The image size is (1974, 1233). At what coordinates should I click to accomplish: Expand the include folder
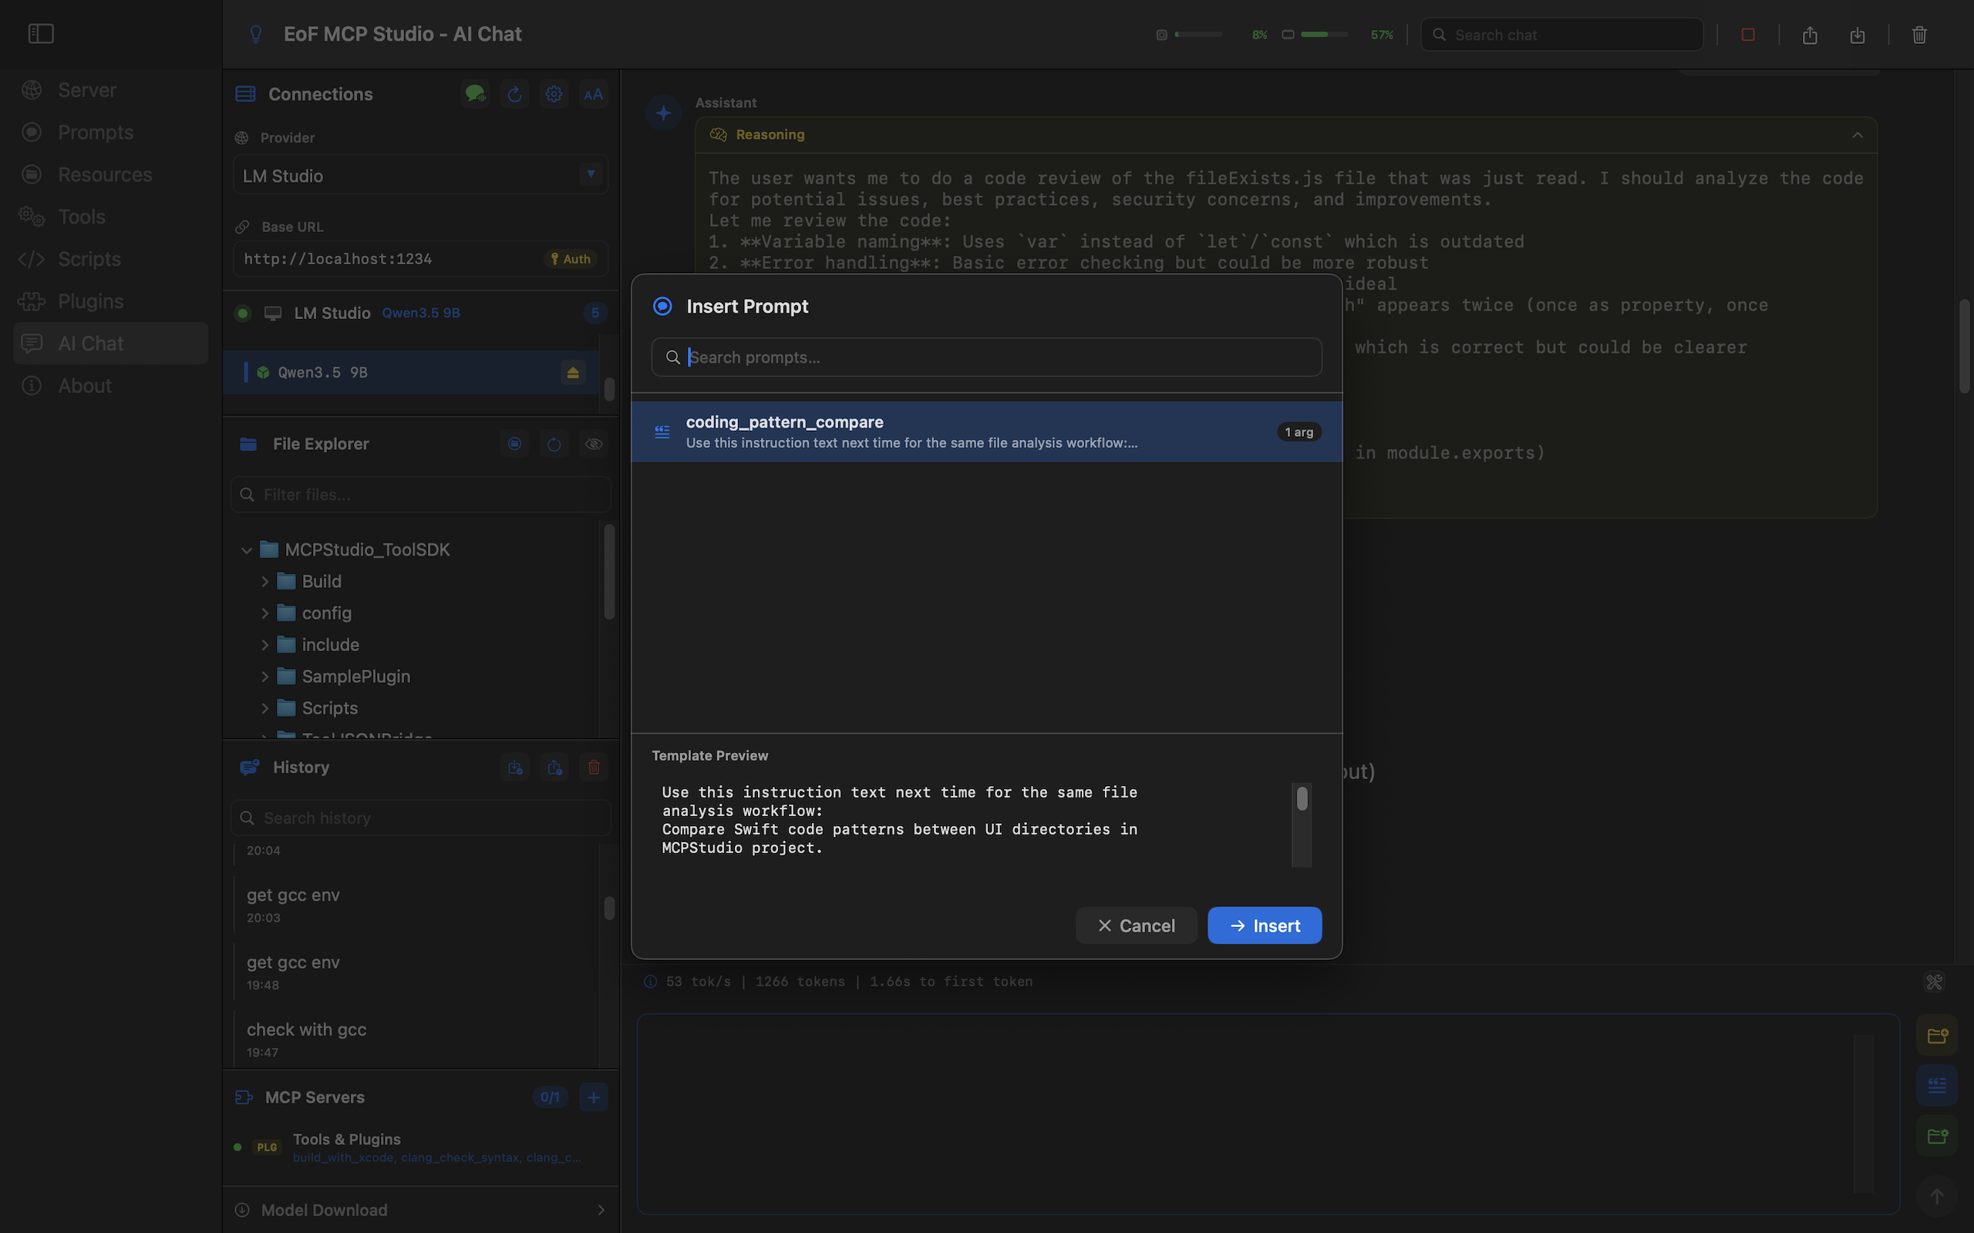(x=264, y=645)
